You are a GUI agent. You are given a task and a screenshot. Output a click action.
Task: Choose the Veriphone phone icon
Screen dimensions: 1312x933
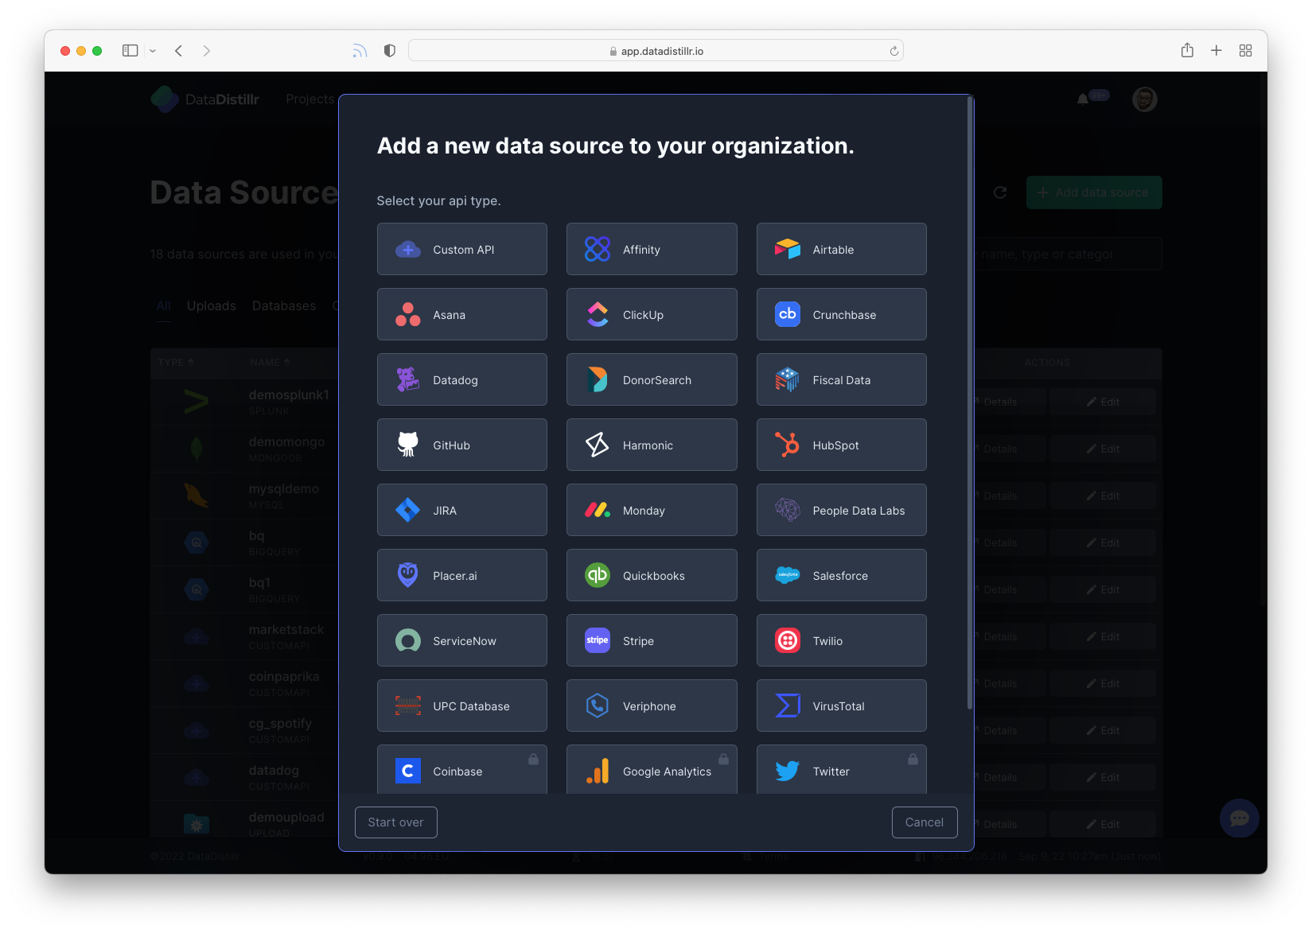pyautogui.click(x=598, y=706)
